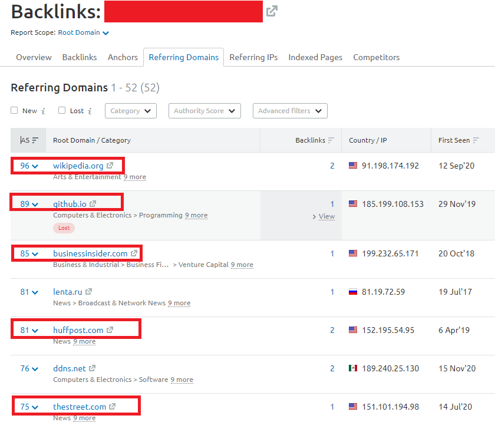This screenshot has height=422, width=495.
Task: Show 9 more categories for wikipedia.org
Action: tap(135, 177)
